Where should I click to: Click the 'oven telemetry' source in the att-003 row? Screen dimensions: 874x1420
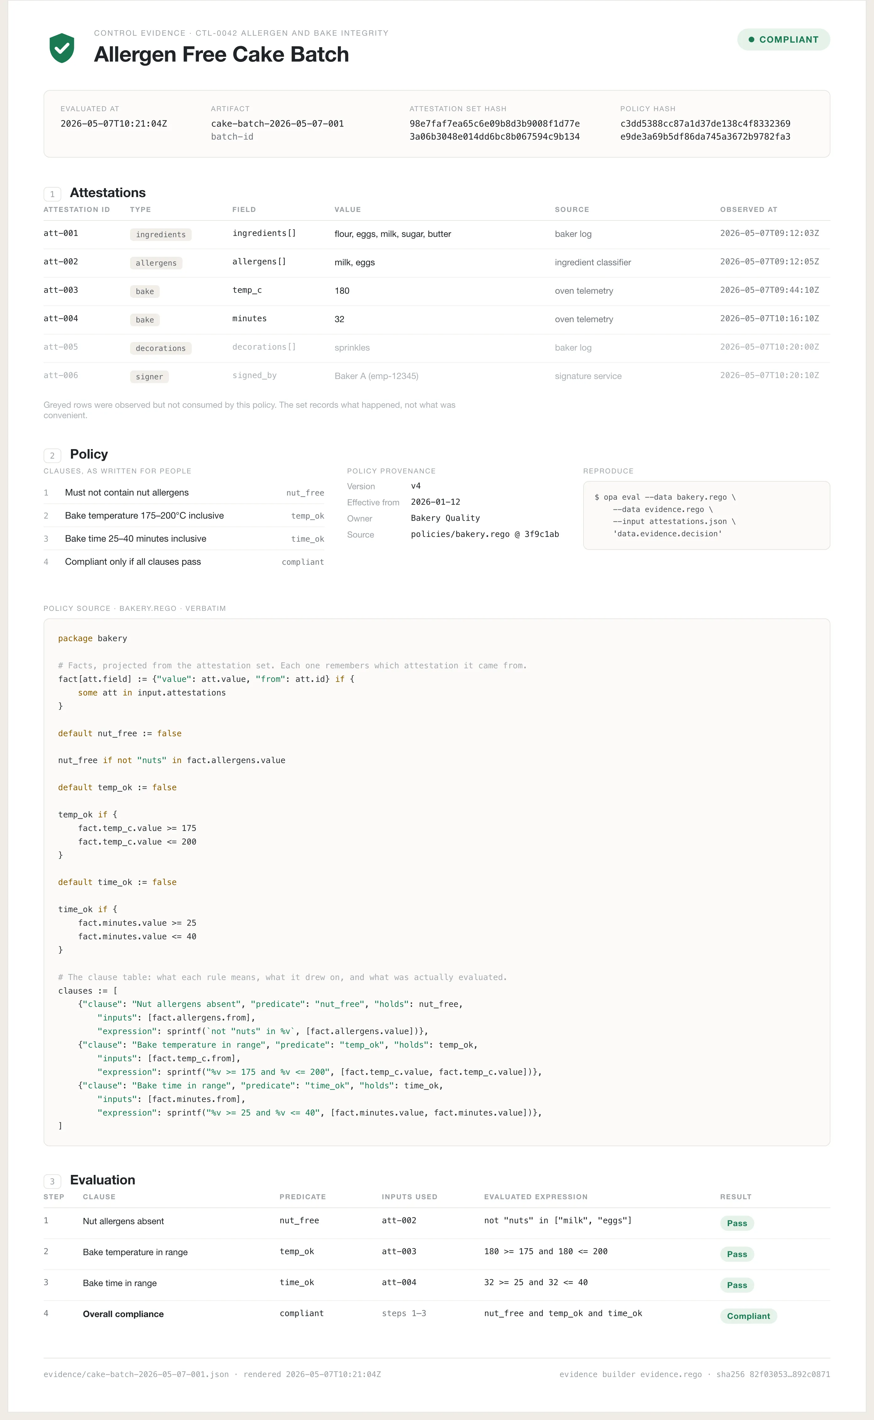point(584,291)
